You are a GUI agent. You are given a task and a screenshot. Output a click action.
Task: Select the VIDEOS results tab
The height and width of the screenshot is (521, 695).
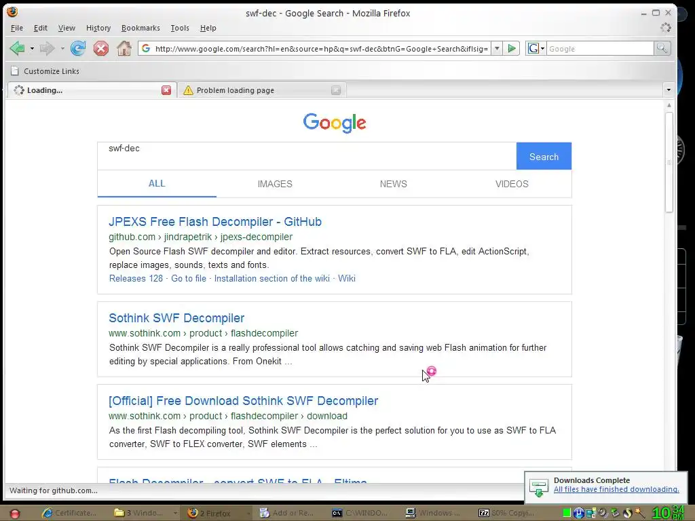(x=512, y=184)
